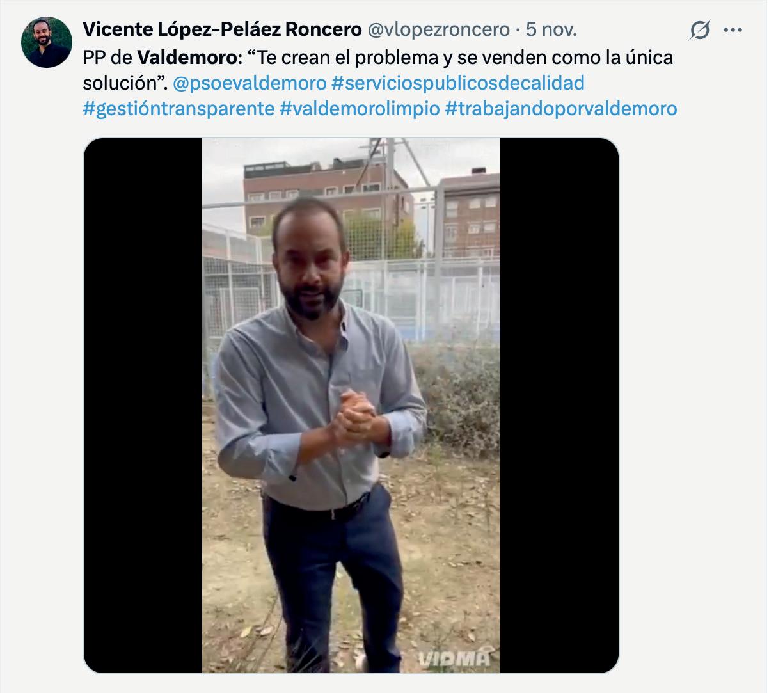
Task: Click the brick building in video background
Action: coord(328,195)
